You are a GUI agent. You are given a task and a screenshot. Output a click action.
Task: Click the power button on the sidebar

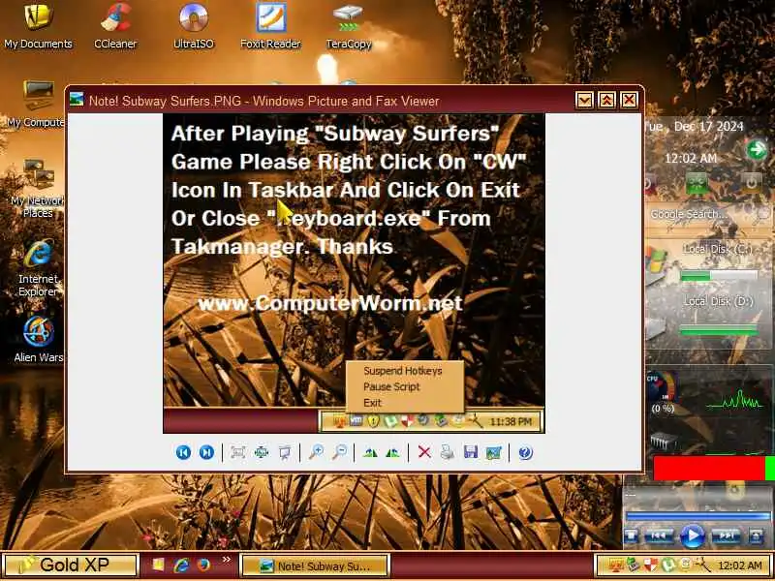point(751,183)
